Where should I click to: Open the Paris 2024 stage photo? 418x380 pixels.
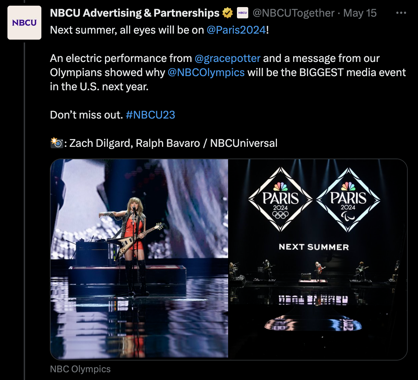coord(318,259)
